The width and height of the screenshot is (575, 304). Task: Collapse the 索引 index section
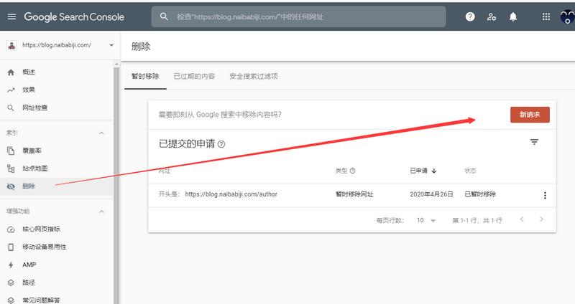[x=101, y=133]
